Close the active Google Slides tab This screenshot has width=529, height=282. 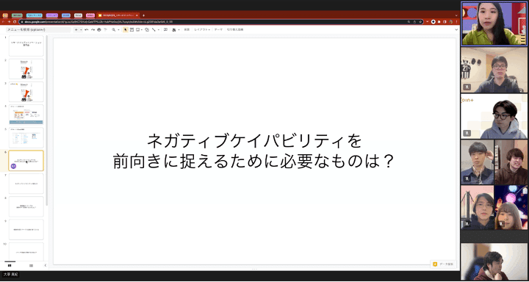click(137, 15)
